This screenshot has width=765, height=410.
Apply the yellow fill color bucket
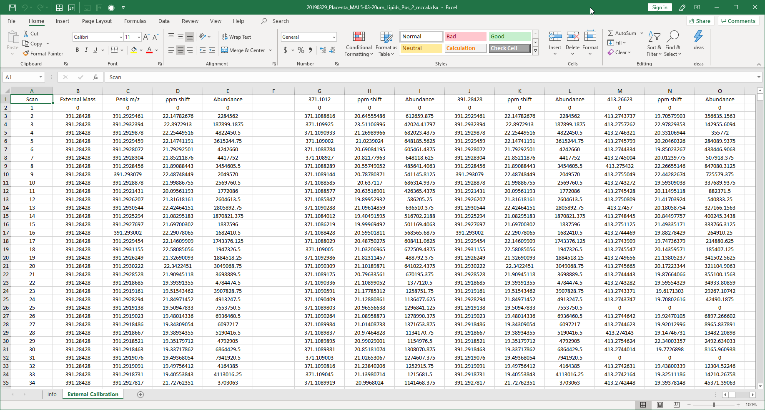point(134,50)
